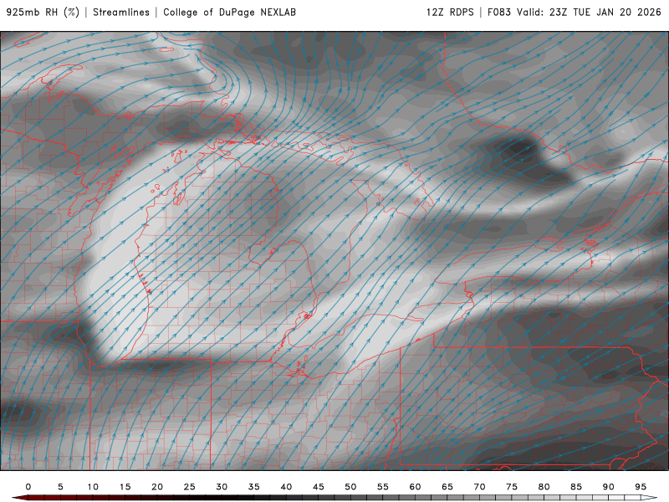The height and width of the screenshot is (502, 669).
Task: Click the single-digit '5' color scale label
Action: point(60,487)
